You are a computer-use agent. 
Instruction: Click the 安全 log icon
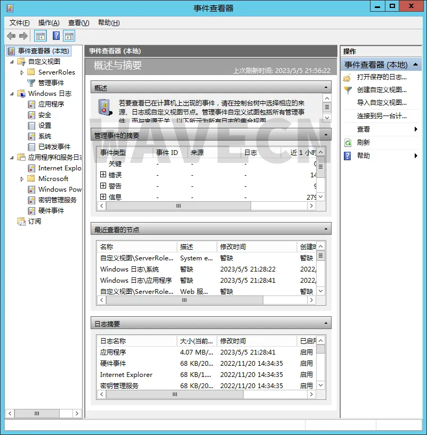click(31, 115)
